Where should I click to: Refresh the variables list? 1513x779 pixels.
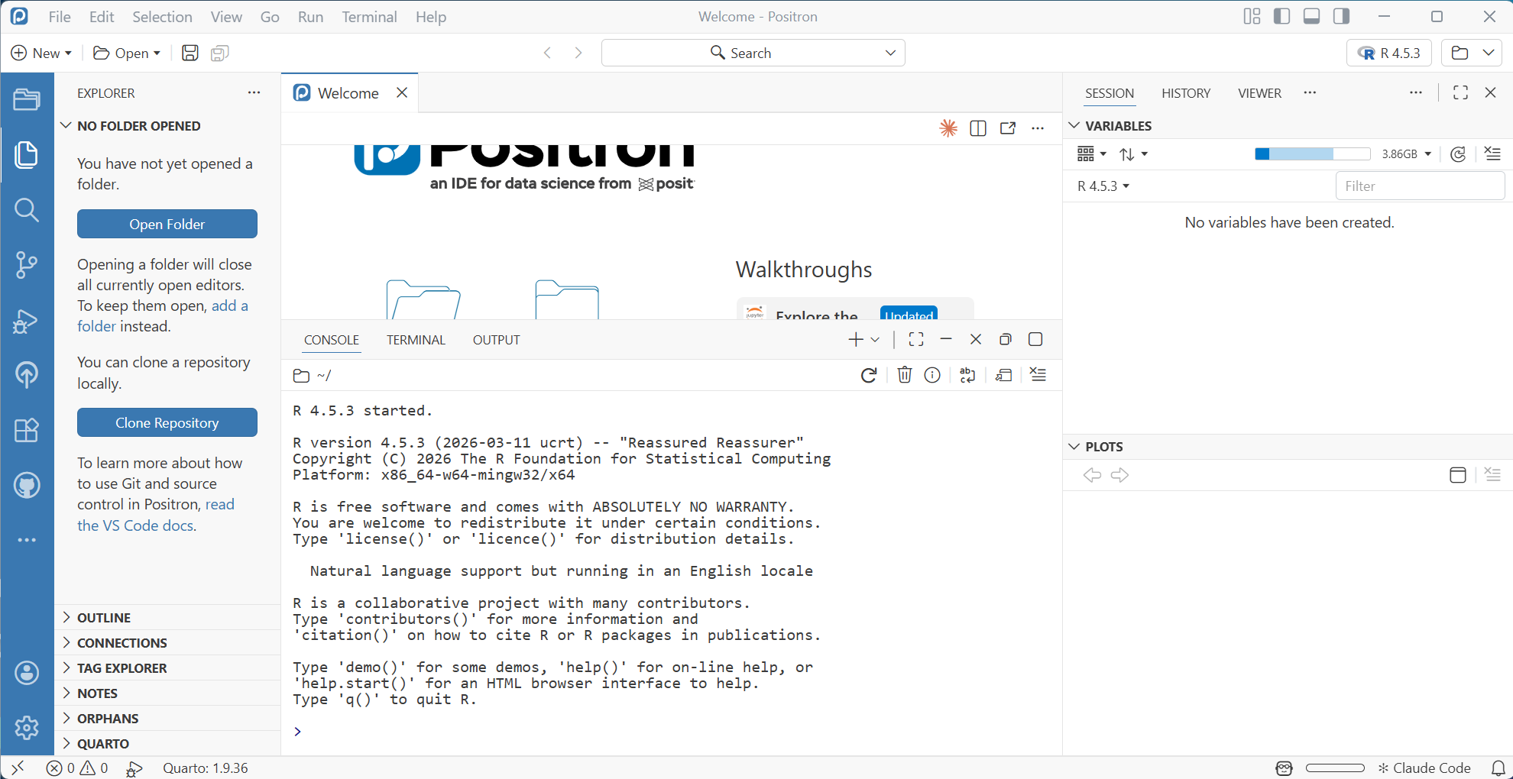pyautogui.click(x=1458, y=154)
